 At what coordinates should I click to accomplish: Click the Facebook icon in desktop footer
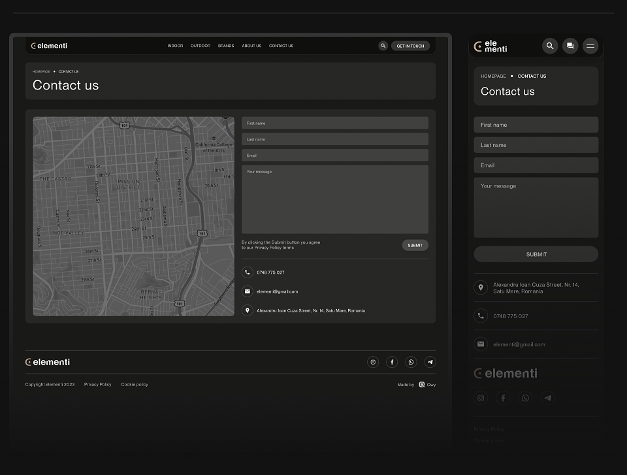(x=392, y=362)
